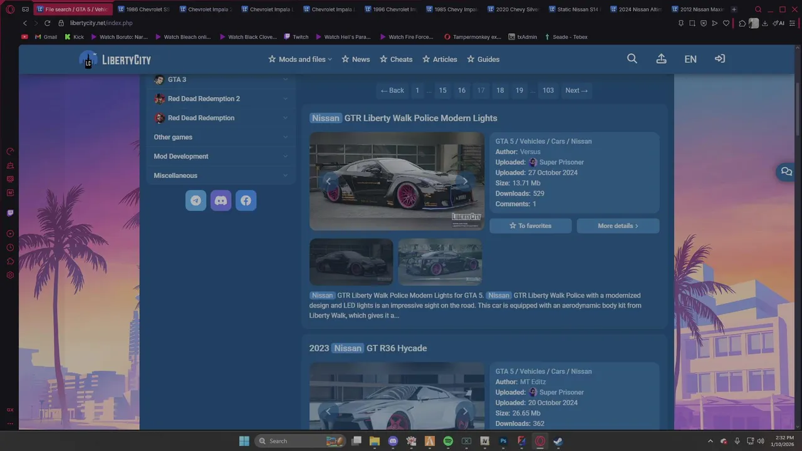Open the Facebook social link
Viewport: 802px width, 451px height.
246,200
